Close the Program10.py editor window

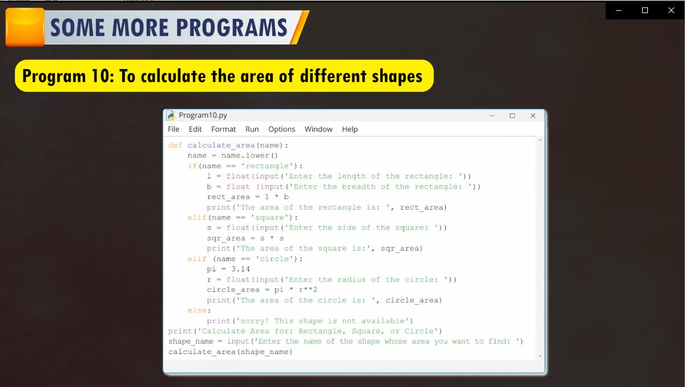[x=533, y=116]
